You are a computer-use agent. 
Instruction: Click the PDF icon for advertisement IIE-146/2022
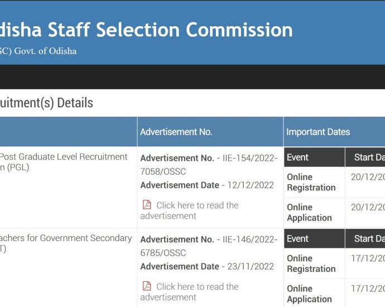coord(147,286)
